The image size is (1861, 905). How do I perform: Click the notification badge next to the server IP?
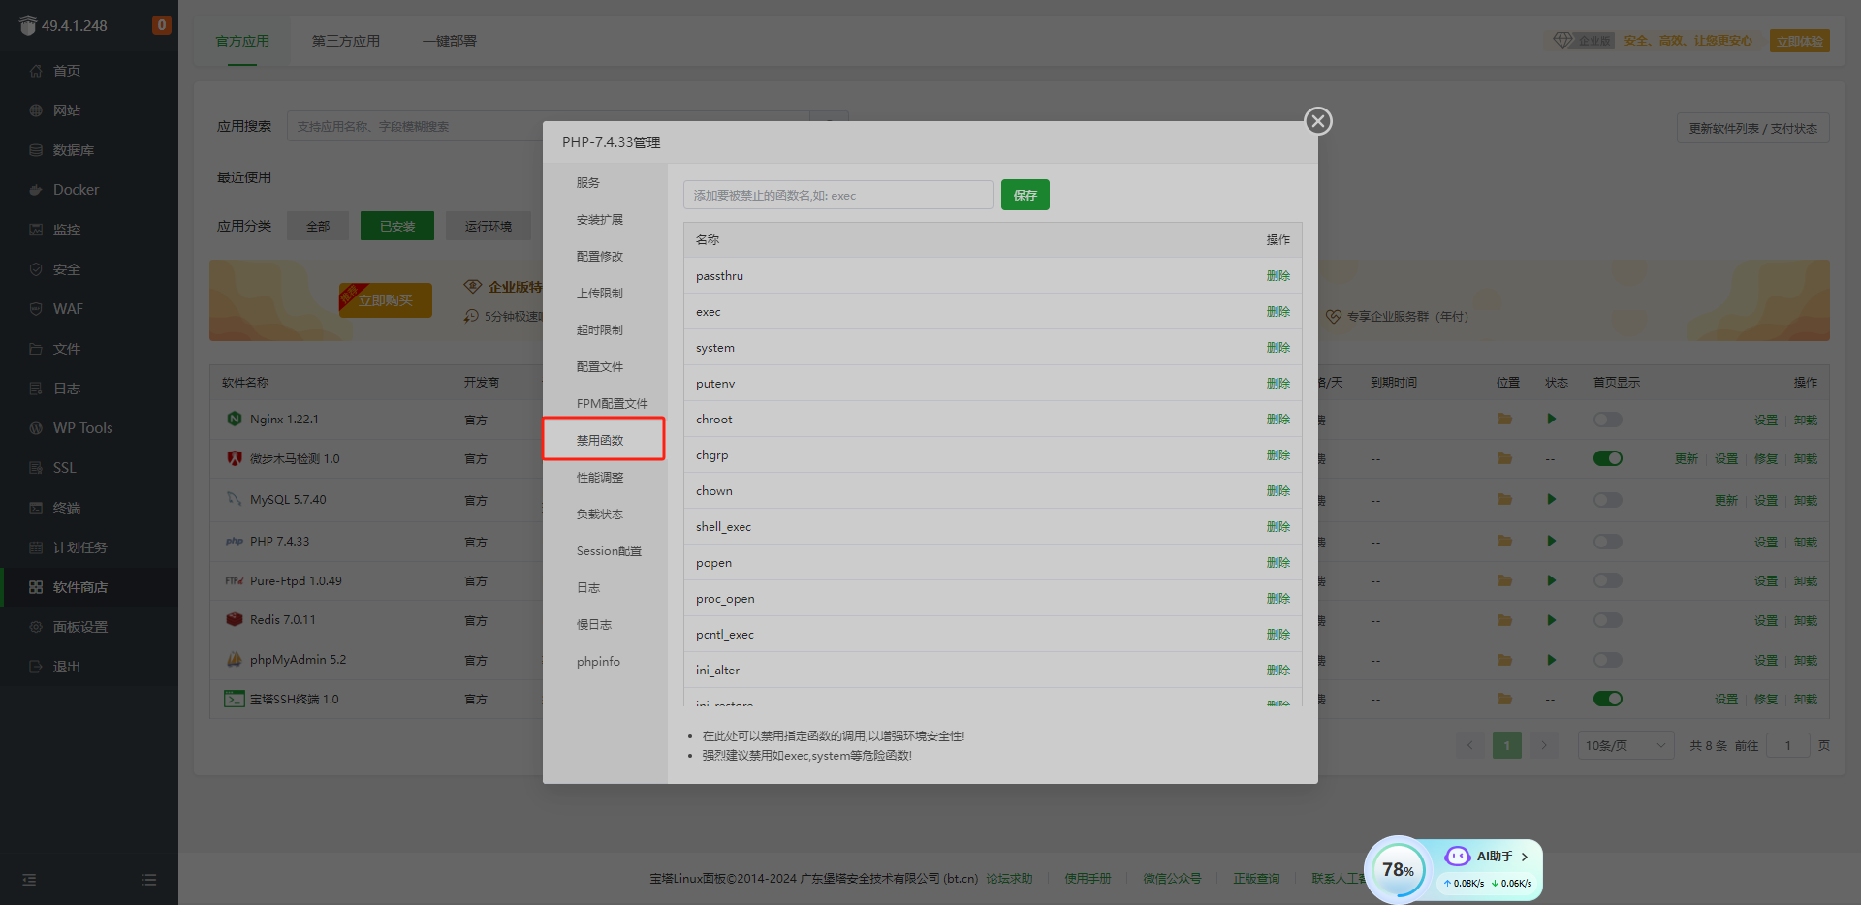coord(162,25)
